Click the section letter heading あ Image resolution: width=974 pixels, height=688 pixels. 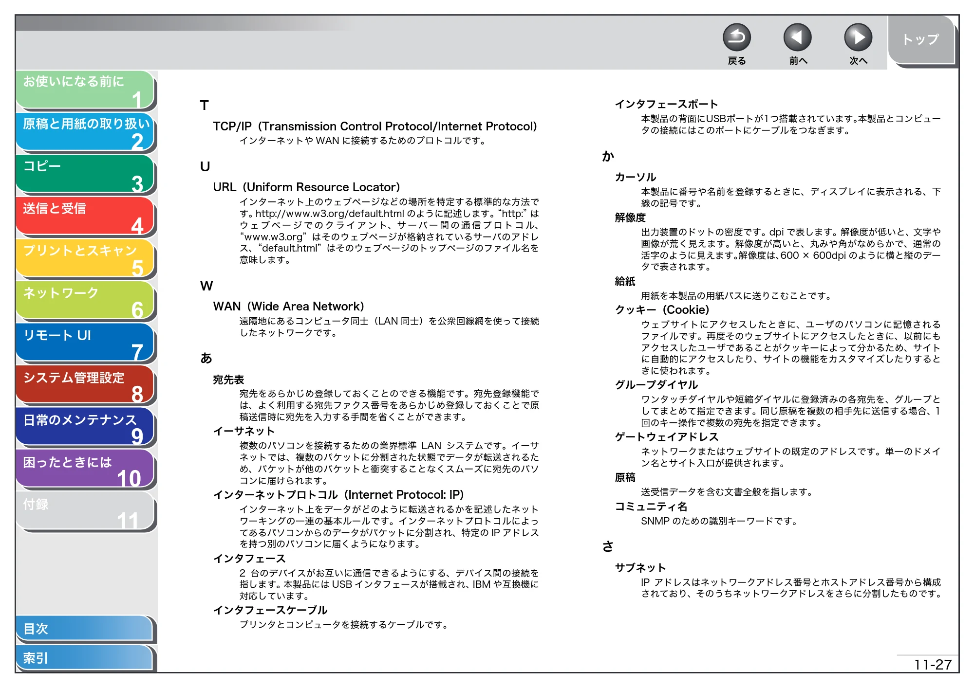pyautogui.click(x=206, y=358)
